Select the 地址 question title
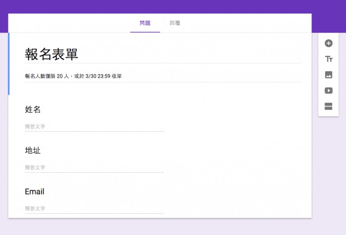 point(33,150)
